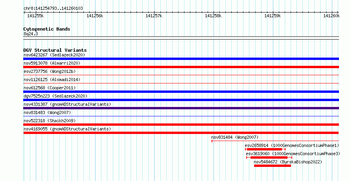Select the blue bar under nsv6423267
This screenshot has height=181, width=350.
(181, 59)
